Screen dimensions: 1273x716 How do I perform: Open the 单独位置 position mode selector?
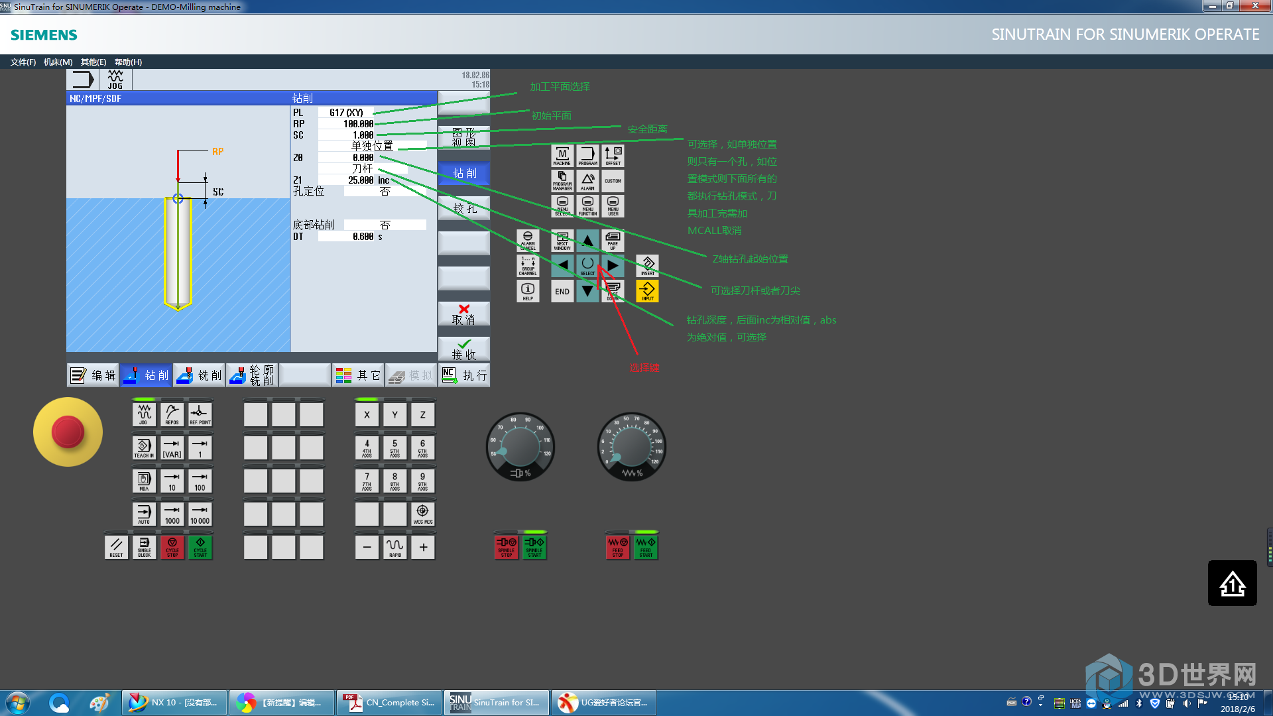[x=372, y=146]
